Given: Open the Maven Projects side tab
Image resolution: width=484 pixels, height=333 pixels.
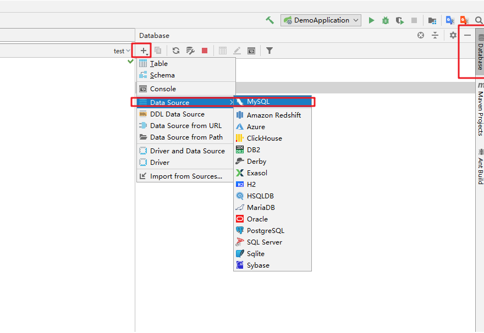Looking at the screenshot, I should coord(480,109).
